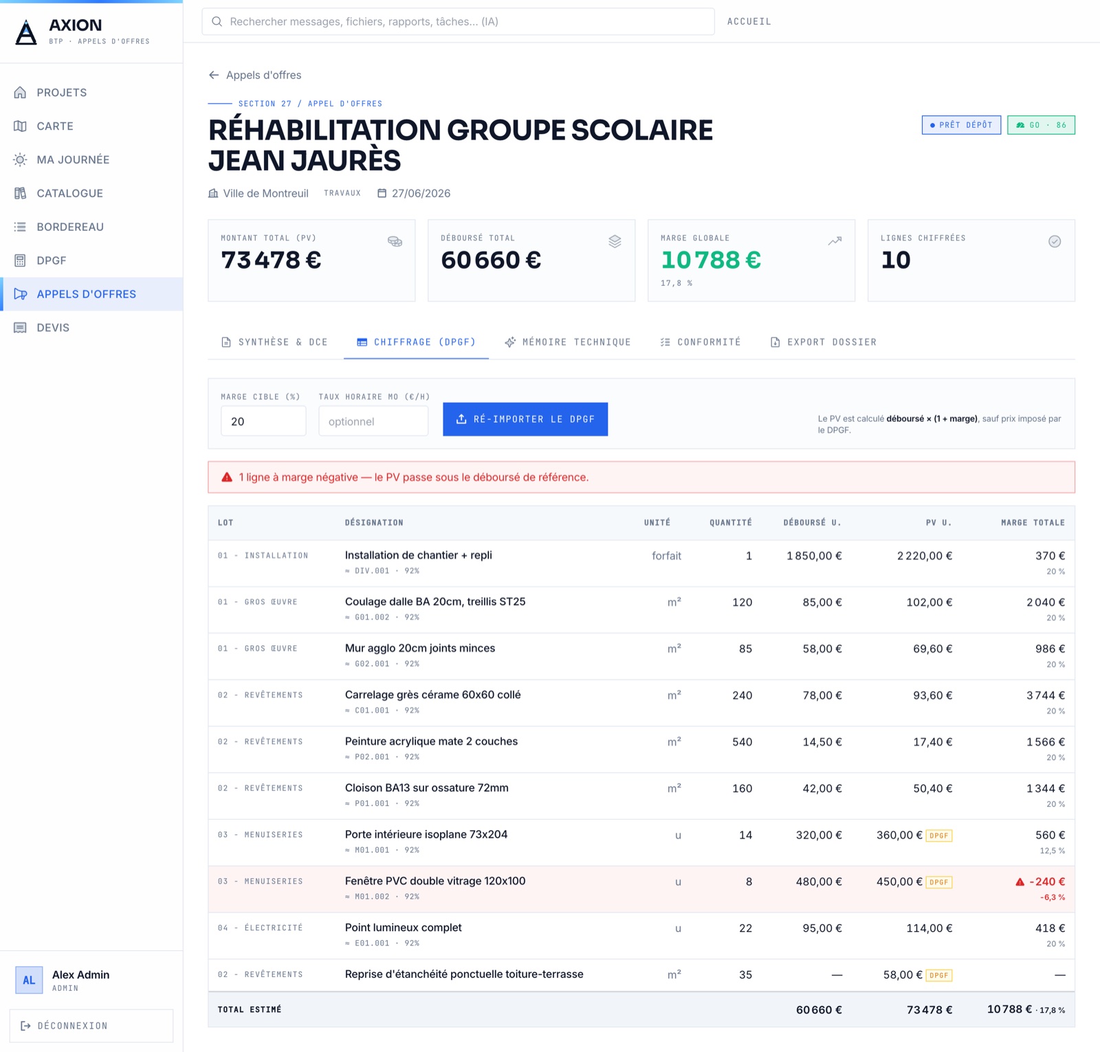Click the Bordereau list icon
1100x1052 pixels.
(x=21, y=227)
